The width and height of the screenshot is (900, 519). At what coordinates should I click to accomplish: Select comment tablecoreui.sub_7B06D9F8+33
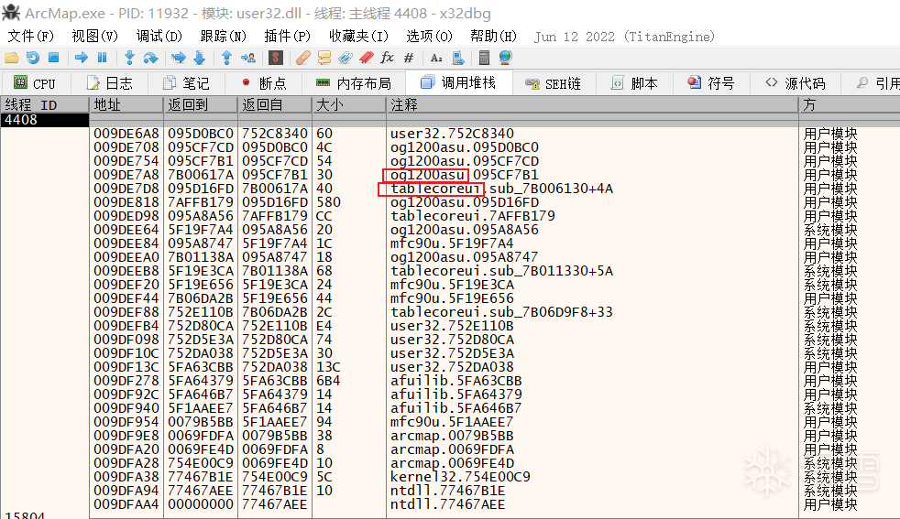coord(501,312)
